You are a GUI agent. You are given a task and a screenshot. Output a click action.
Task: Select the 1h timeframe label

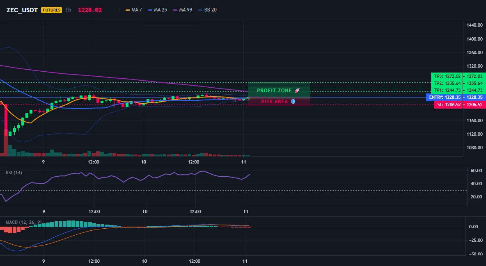(x=68, y=10)
